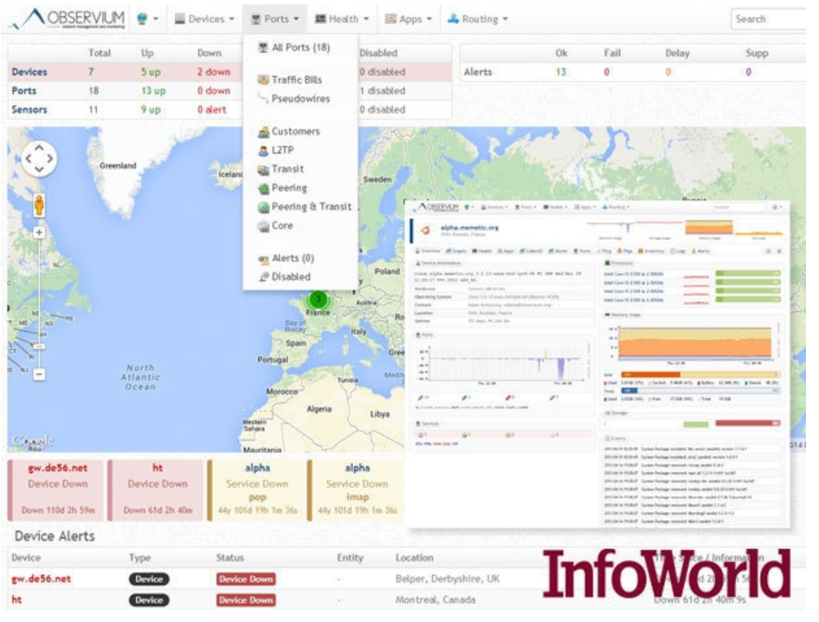Screen dimensions: 819x622
Task: Open the alpha Service Down pop card
Action: (x=255, y=490)
